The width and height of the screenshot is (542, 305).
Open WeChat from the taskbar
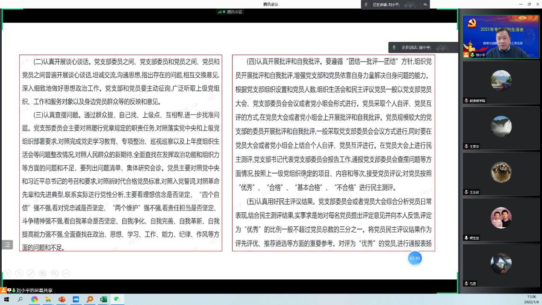(117, 299)
